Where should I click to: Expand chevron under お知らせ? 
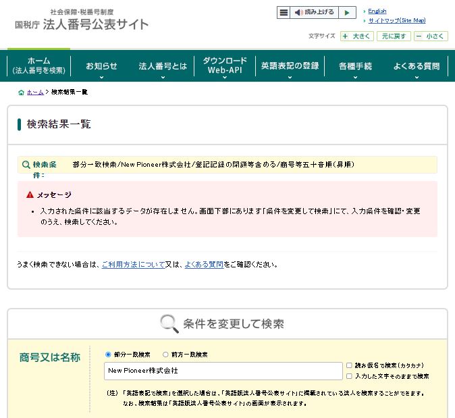click(101, 77)
